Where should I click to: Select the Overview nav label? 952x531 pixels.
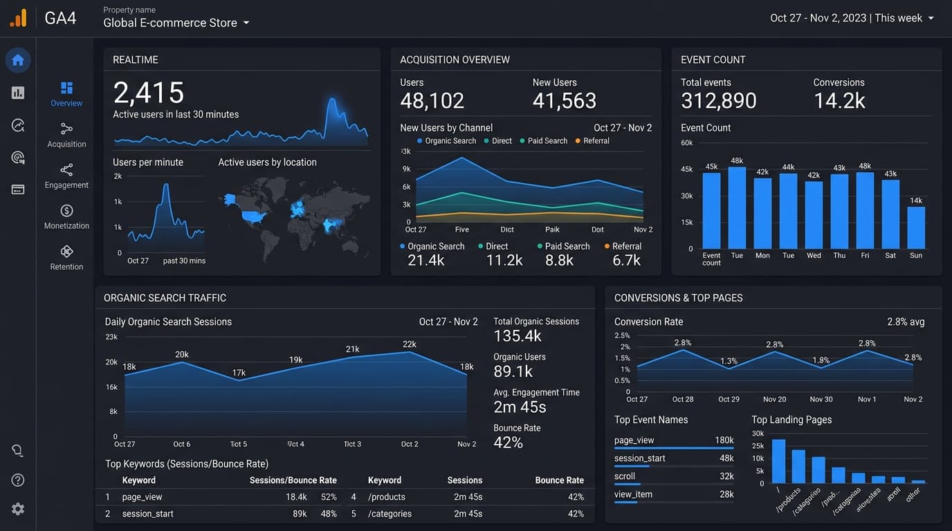coord(66,103)
